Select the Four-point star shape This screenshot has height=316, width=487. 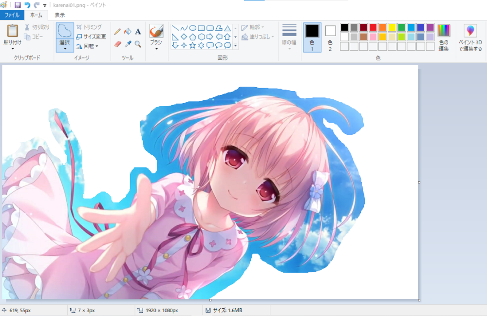(184, 45)
